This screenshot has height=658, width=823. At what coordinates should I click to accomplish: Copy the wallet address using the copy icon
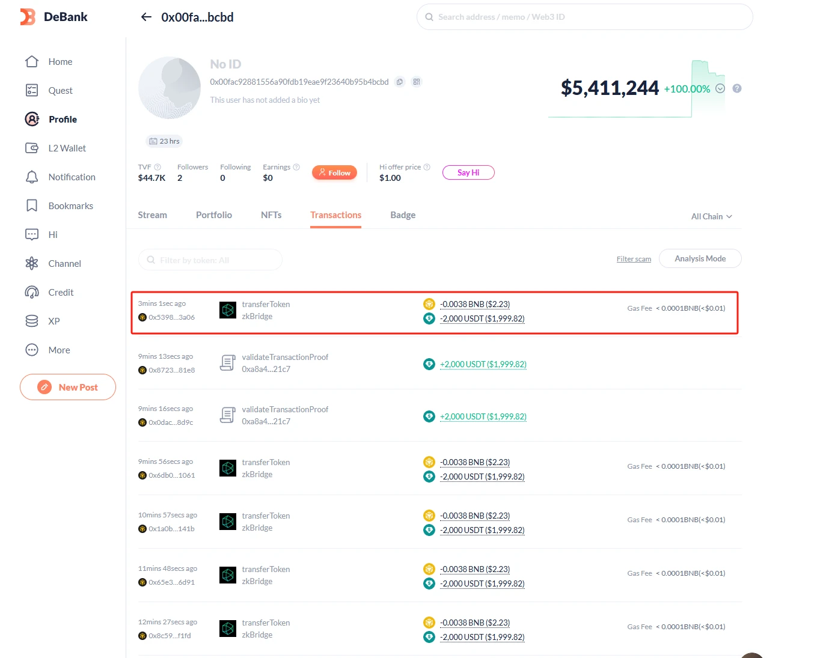pos(400,82)
